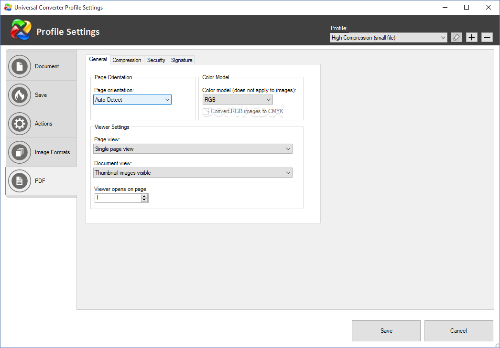Choose a profile from the Profile dropdown
The image size is (500, 348).
click(388, 38)
